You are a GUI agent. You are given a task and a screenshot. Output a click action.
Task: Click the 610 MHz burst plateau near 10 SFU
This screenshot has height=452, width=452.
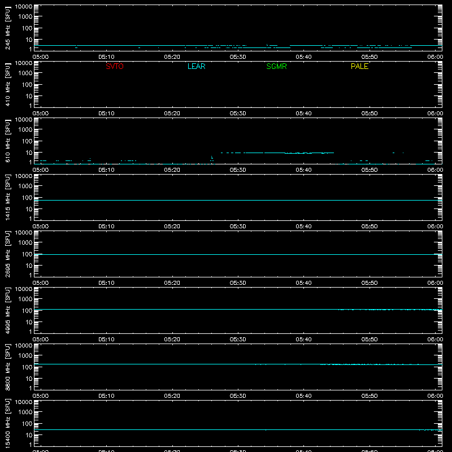coord(277,153)
